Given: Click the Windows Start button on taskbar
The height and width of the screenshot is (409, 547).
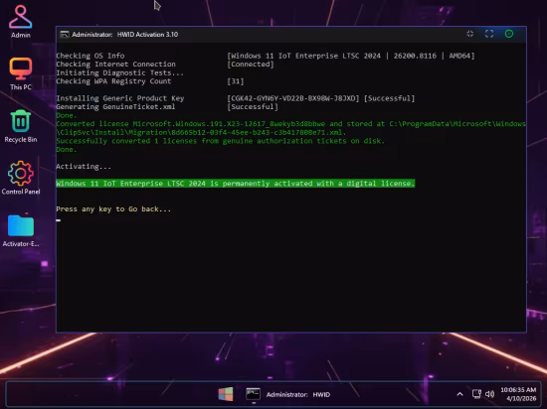Looking at the screenshot, I should (x=226, y=394).
